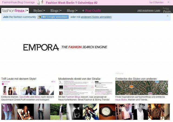The width and height of the screenshot is (173, 122).
Task: Open the Styles navigation item
Action: tap(38, 11)
